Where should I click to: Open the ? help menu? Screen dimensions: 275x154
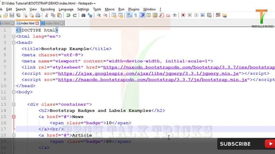pos(160,9)
